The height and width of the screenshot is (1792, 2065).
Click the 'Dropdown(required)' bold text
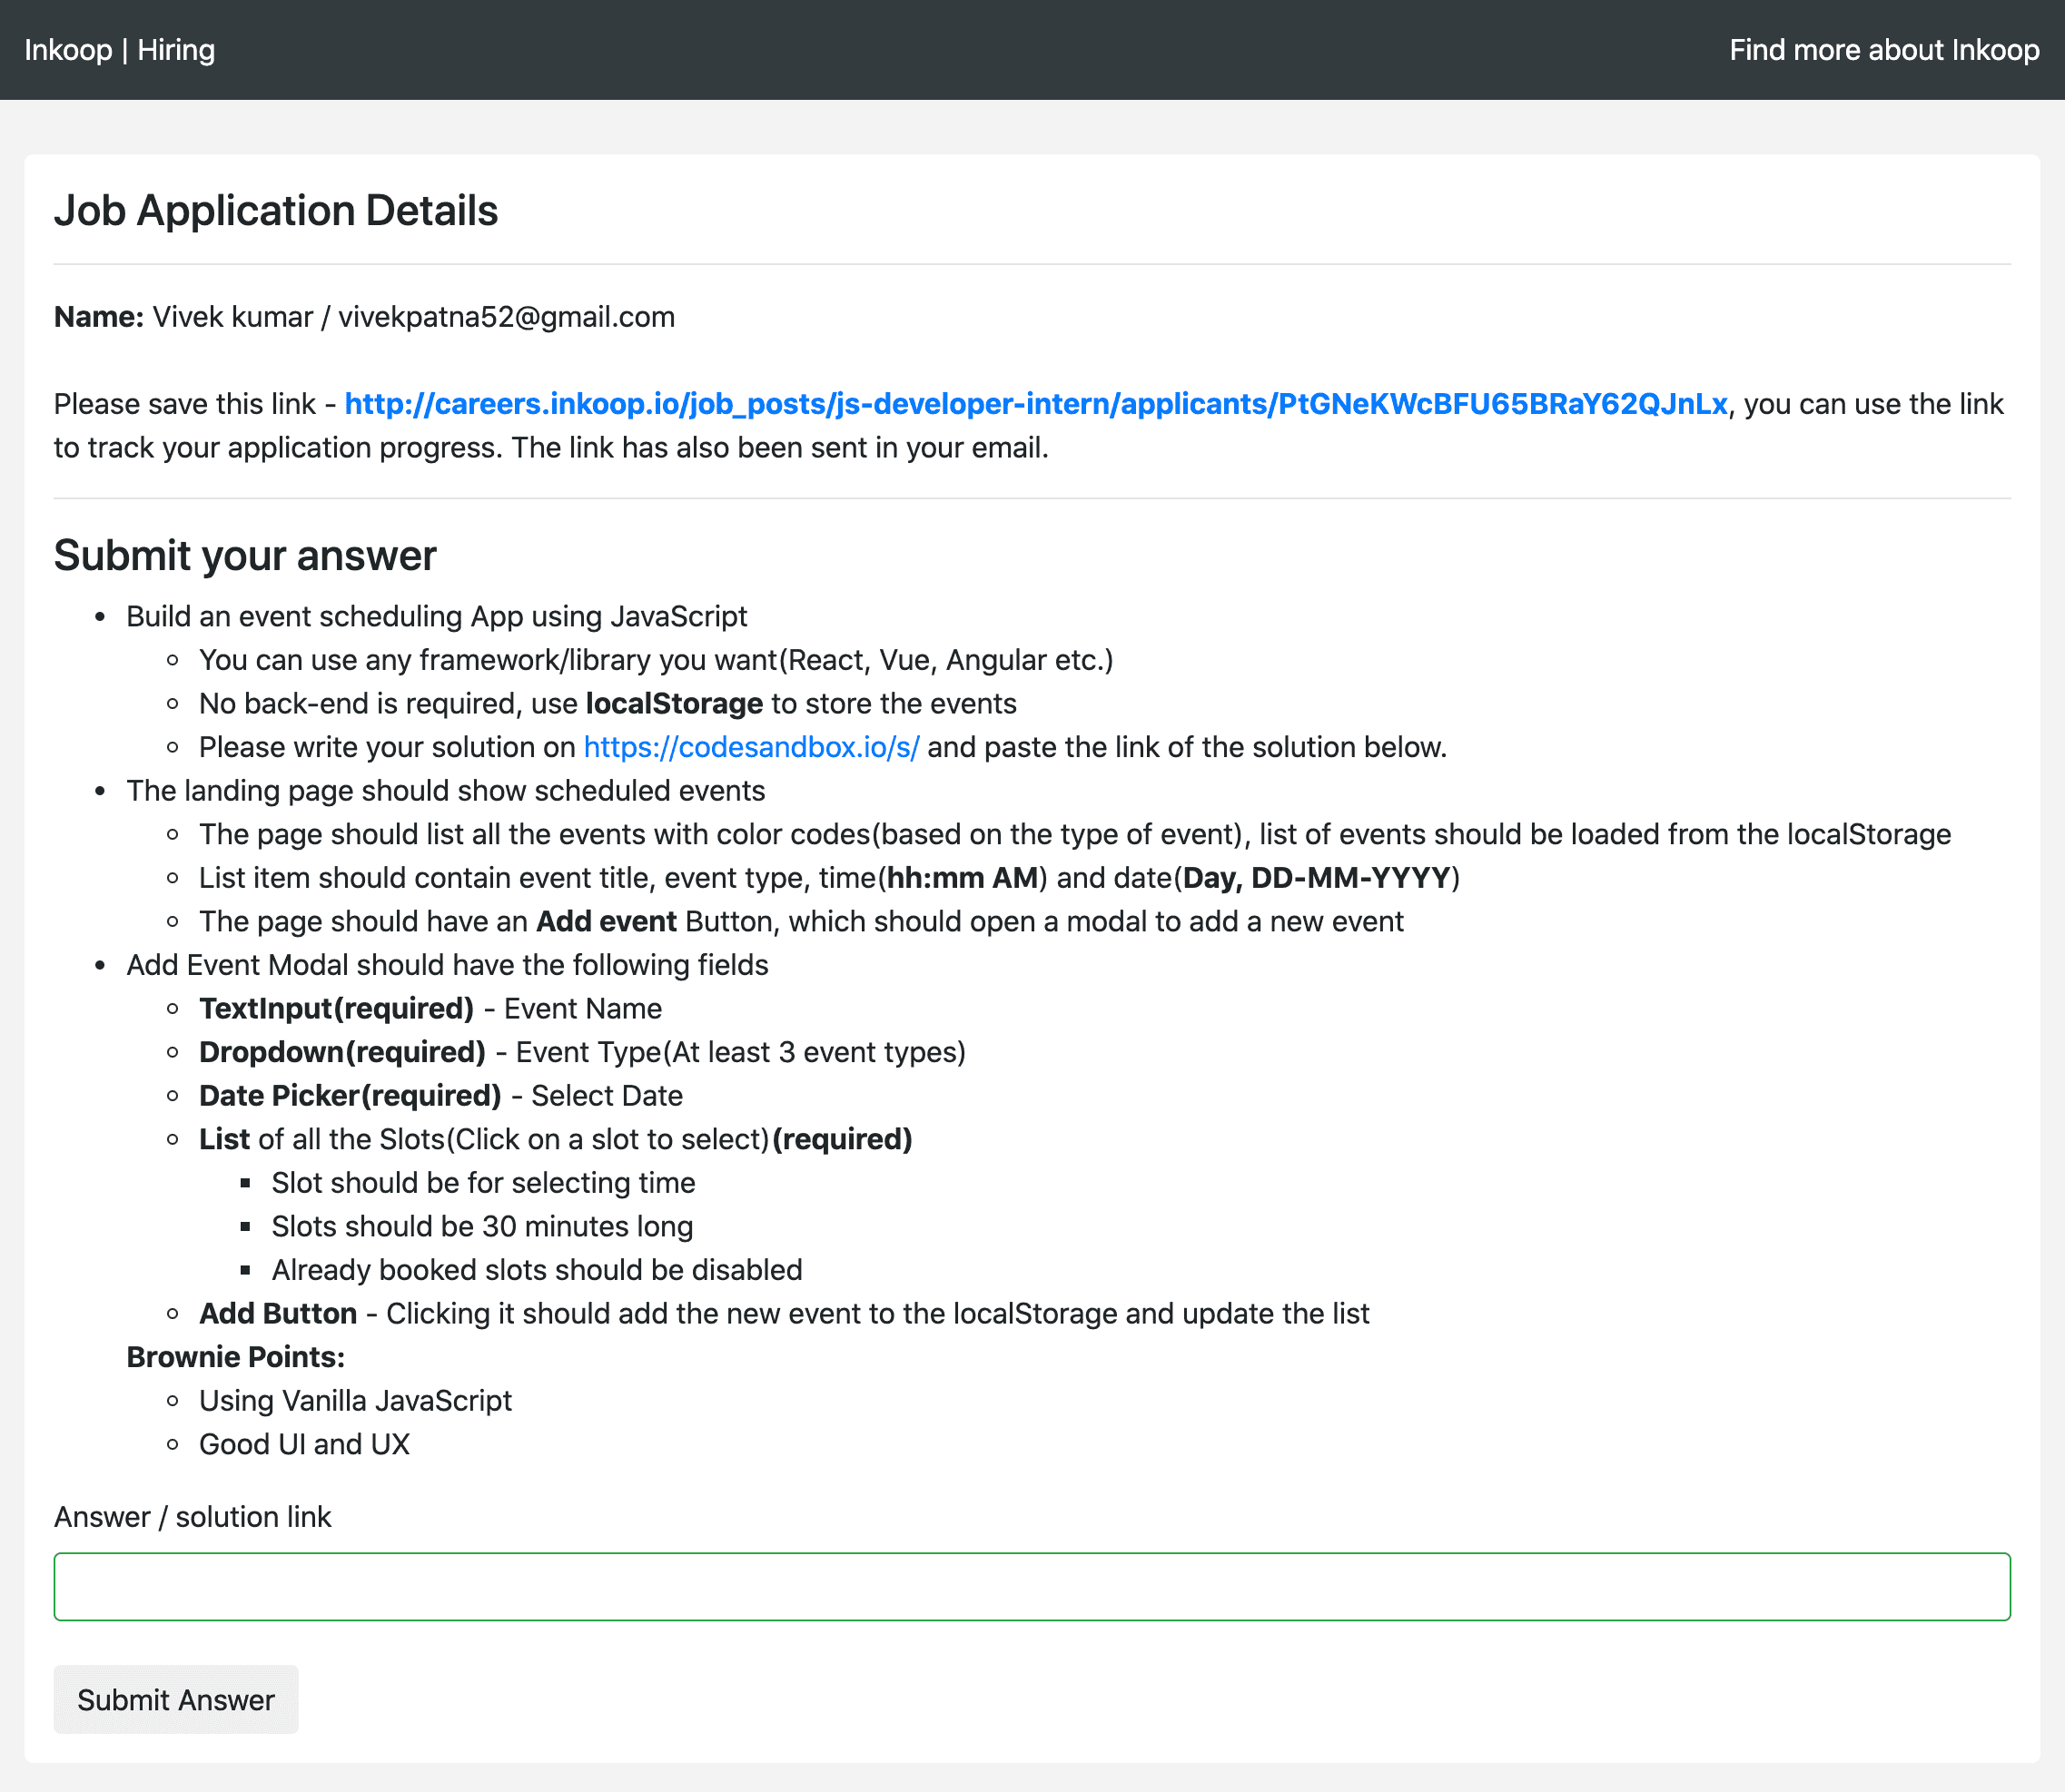coord(342,1052)
